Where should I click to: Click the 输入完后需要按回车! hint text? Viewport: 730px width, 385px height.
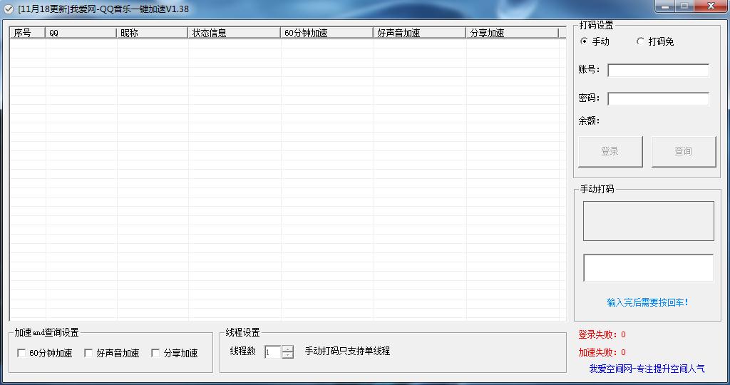pyautogui.click(x=647, y=302)
